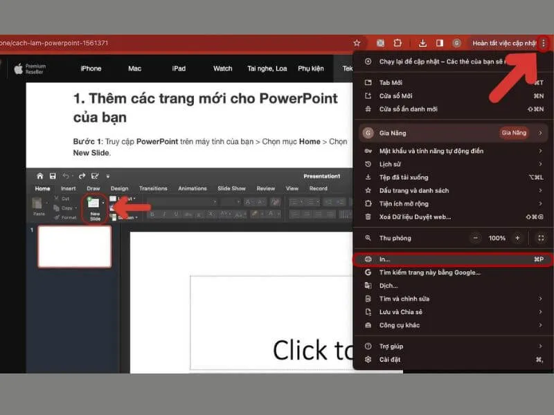Open the Extensions puzzle icon
This screenshot has width=554, height=415.
click(397, 43)
